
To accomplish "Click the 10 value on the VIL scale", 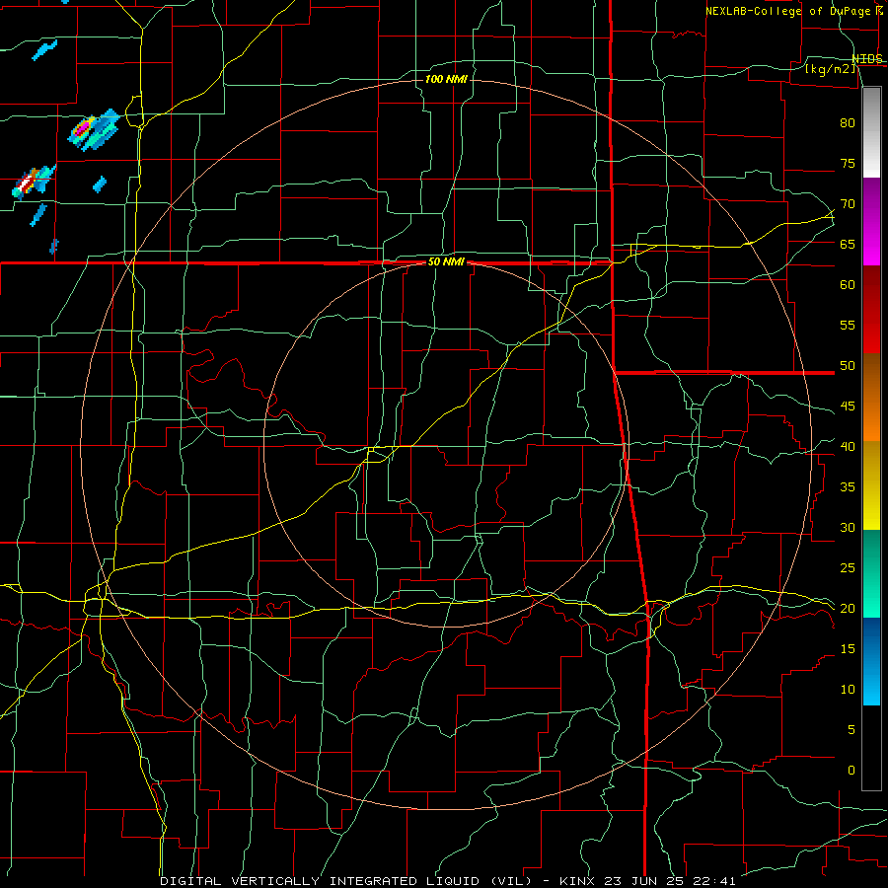I will click(x=848, y=690).
